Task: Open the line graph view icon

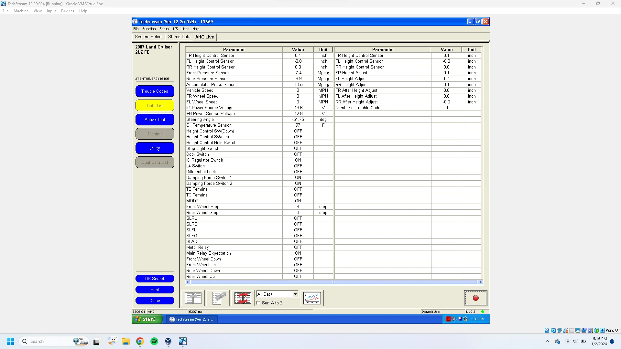Action: tap(312, 298)
